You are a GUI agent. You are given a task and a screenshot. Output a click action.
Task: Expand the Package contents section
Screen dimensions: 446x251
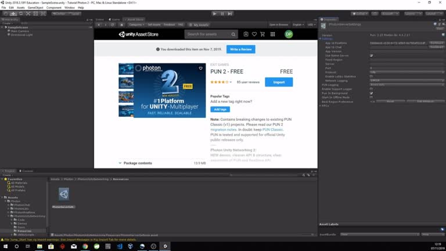(135, 163)
